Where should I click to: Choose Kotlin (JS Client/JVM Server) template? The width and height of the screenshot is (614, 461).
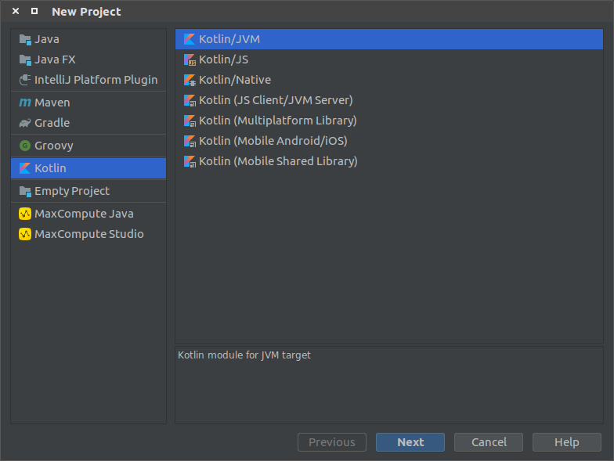click(276, 100)
